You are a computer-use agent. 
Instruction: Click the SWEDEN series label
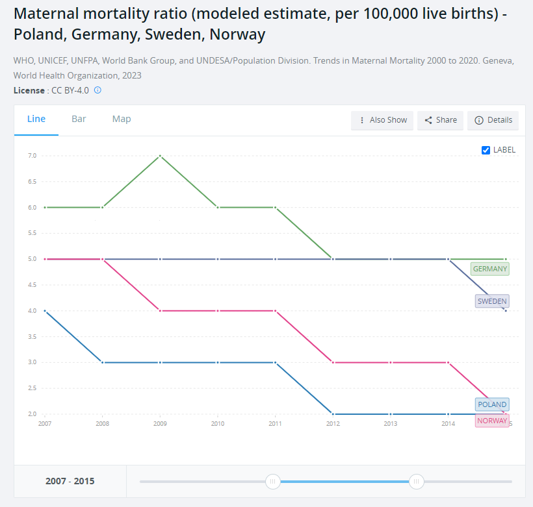(492, 301)
